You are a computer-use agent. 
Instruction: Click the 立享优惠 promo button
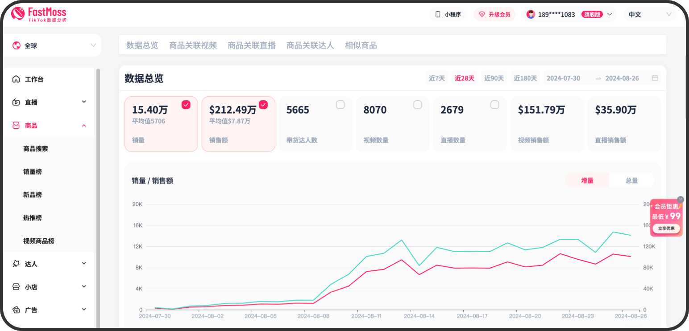click(666, 229)
